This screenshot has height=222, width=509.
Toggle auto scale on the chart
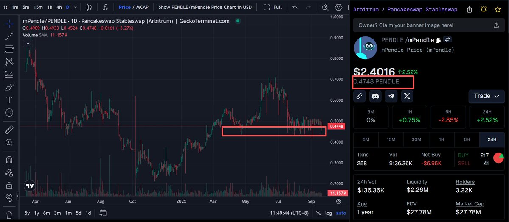[341, 213]
